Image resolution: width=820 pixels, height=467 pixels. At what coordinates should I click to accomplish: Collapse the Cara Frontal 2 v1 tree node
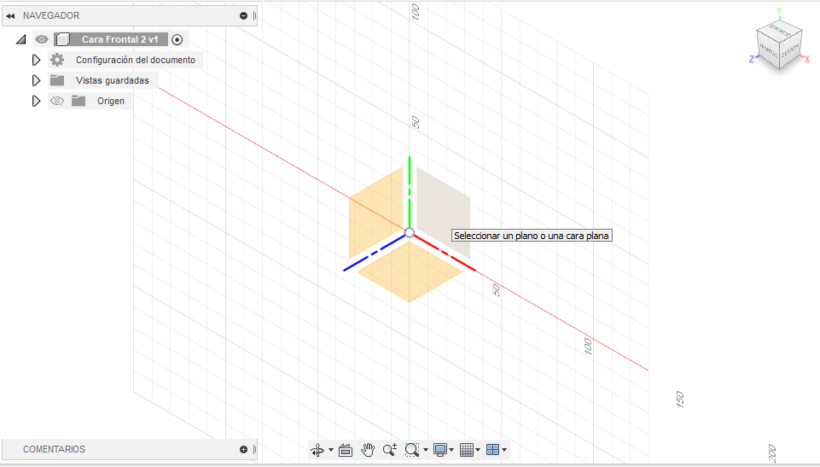click(x=21, y=39)
